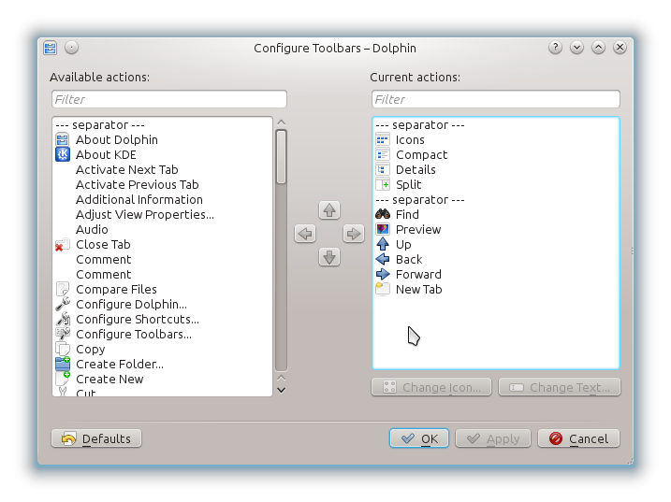Open the window menu Dolphin icon in titlebar
Image resolution: width=671 pixels, height=502 pixels.
pos(51,48)
